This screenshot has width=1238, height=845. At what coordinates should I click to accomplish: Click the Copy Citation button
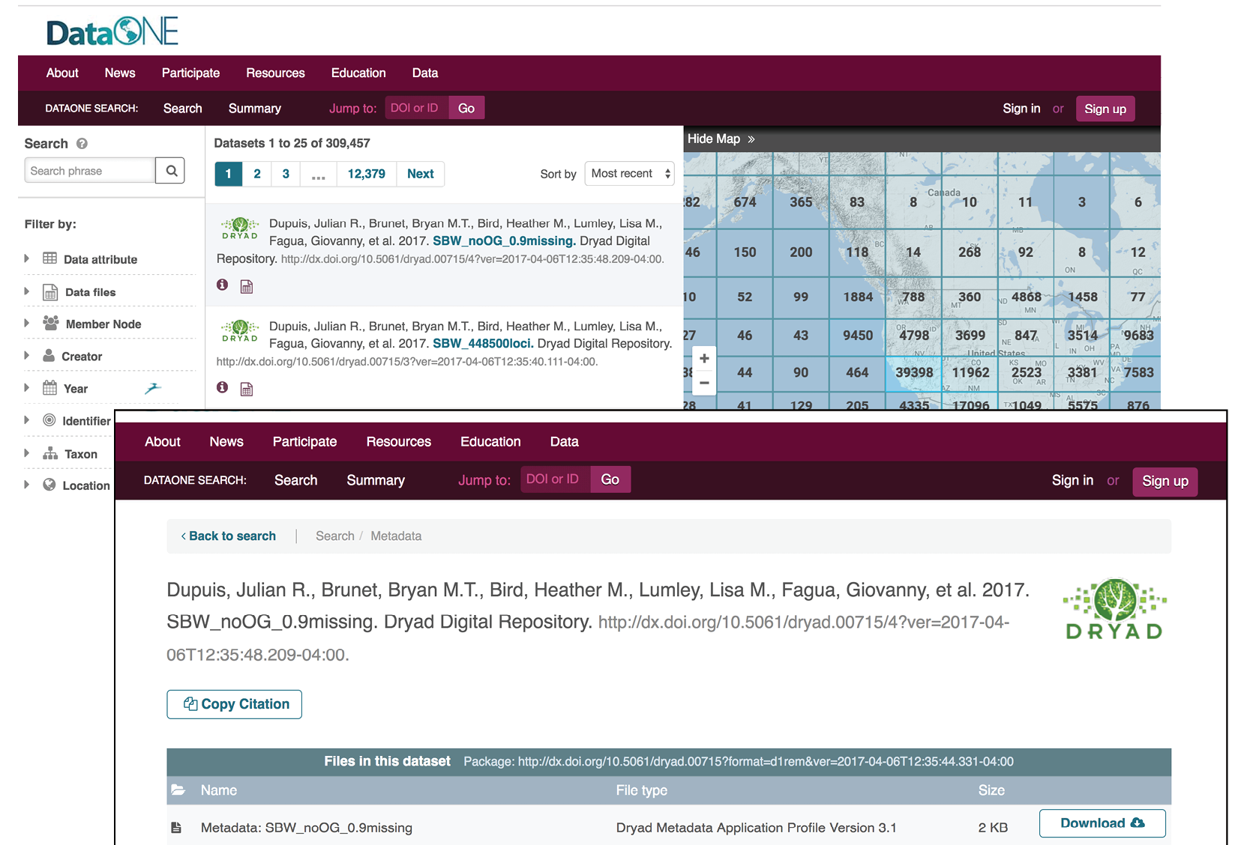click(x=233, y=703)
